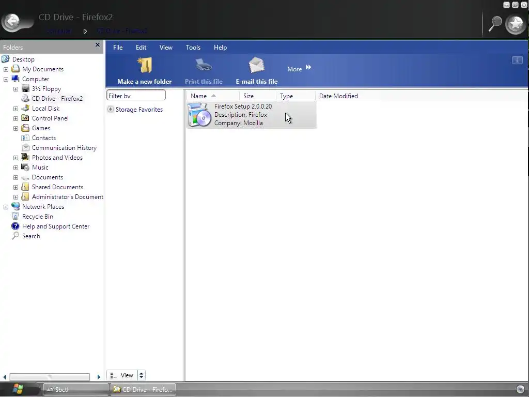Open Search from the folder tree
This screenshot has width=529, height=397.
31,236
